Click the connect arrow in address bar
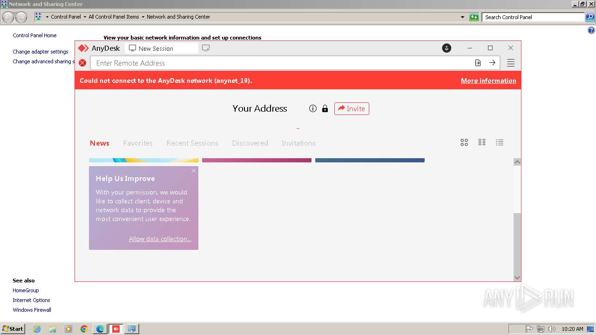 (492, 63)
